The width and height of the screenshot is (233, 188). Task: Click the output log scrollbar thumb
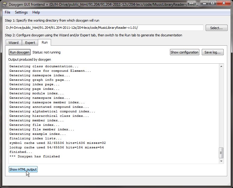(x=221, y=153)
